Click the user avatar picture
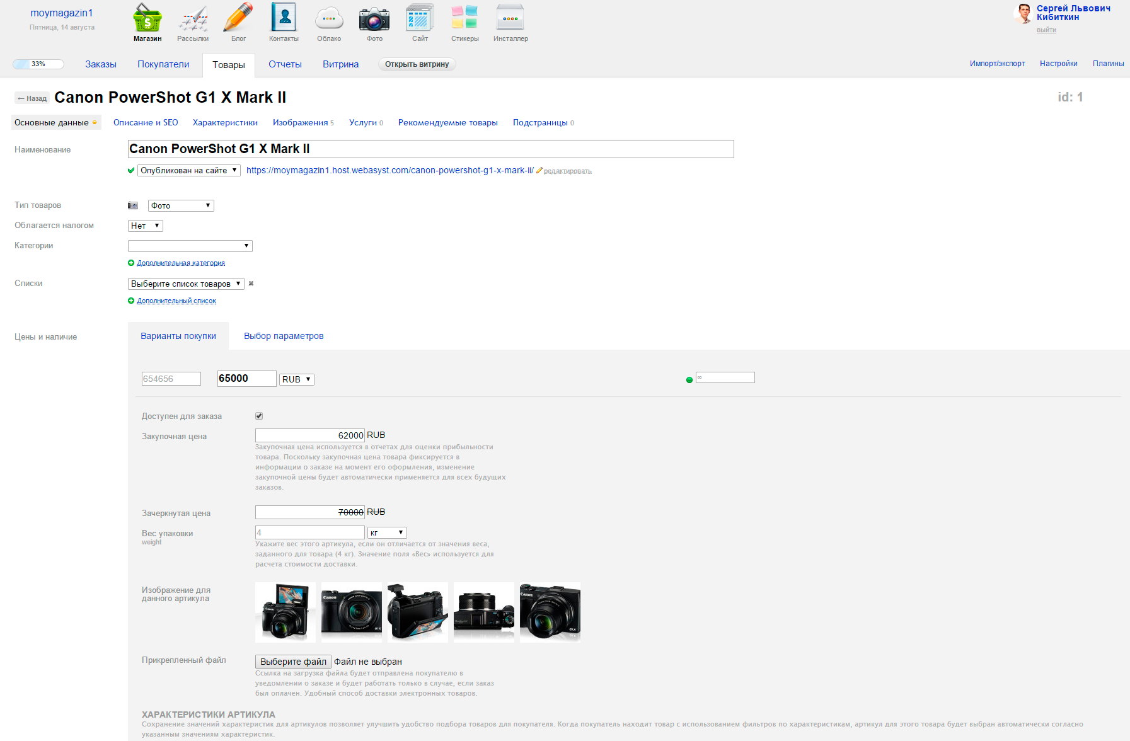The width and height of the screenshot is (1130, 741). tap(1023, 14)
